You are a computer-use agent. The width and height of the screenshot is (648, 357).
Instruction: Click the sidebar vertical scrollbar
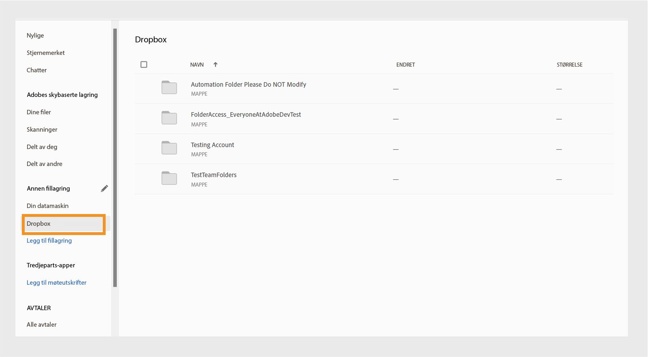pyautogui.click(x=115, y=157)
